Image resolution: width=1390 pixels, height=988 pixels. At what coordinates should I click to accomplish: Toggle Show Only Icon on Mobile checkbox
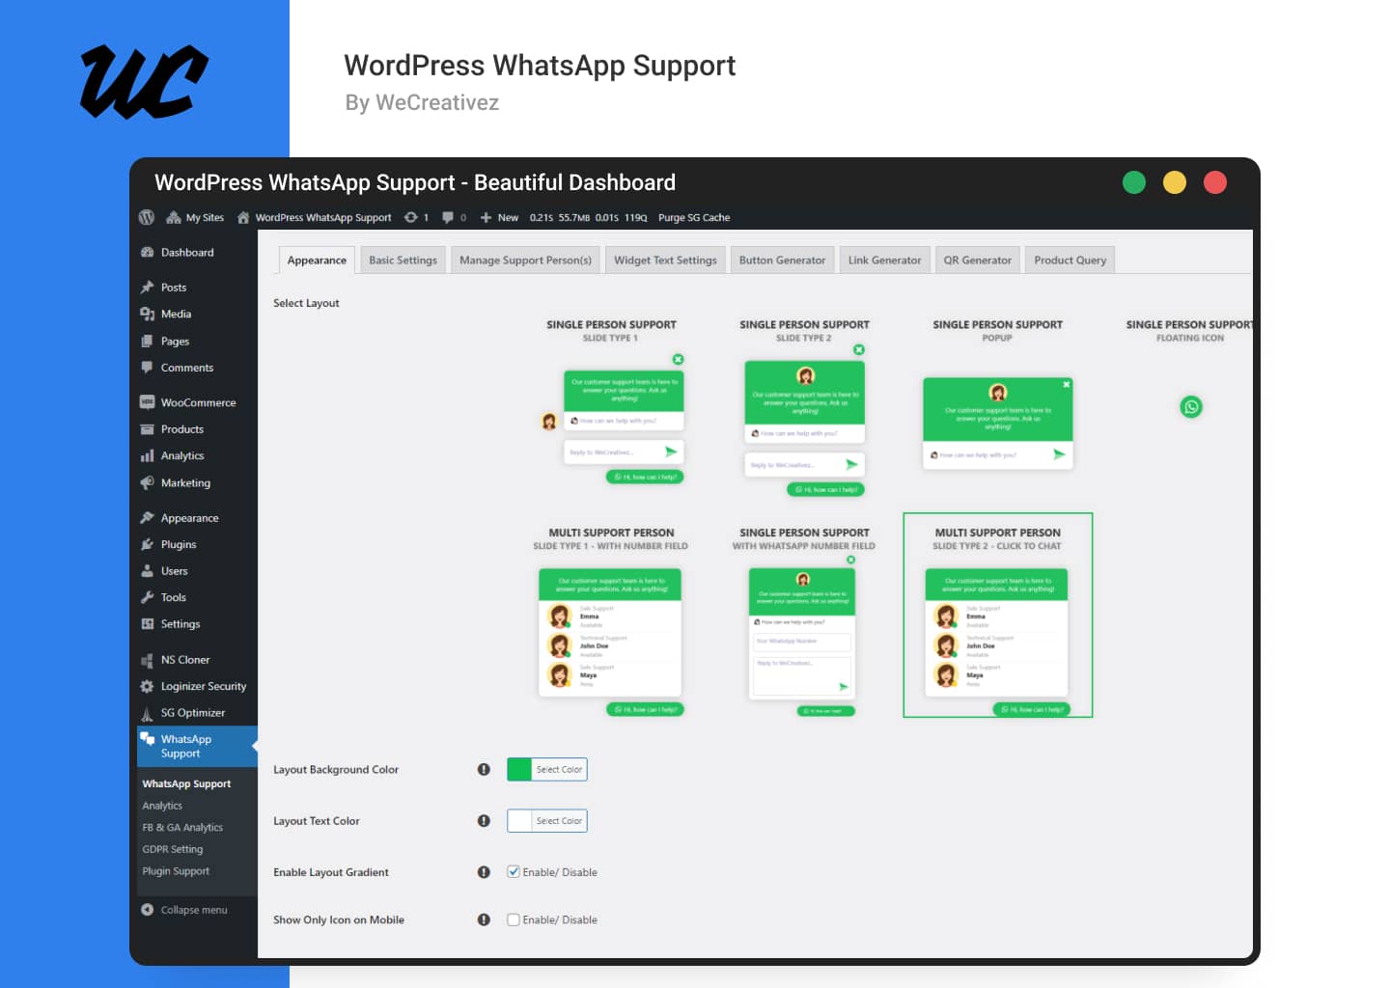tap(514, 919)
